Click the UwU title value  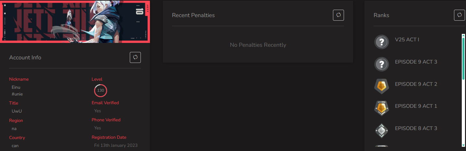pyautogui.click(x=17, y=111)
